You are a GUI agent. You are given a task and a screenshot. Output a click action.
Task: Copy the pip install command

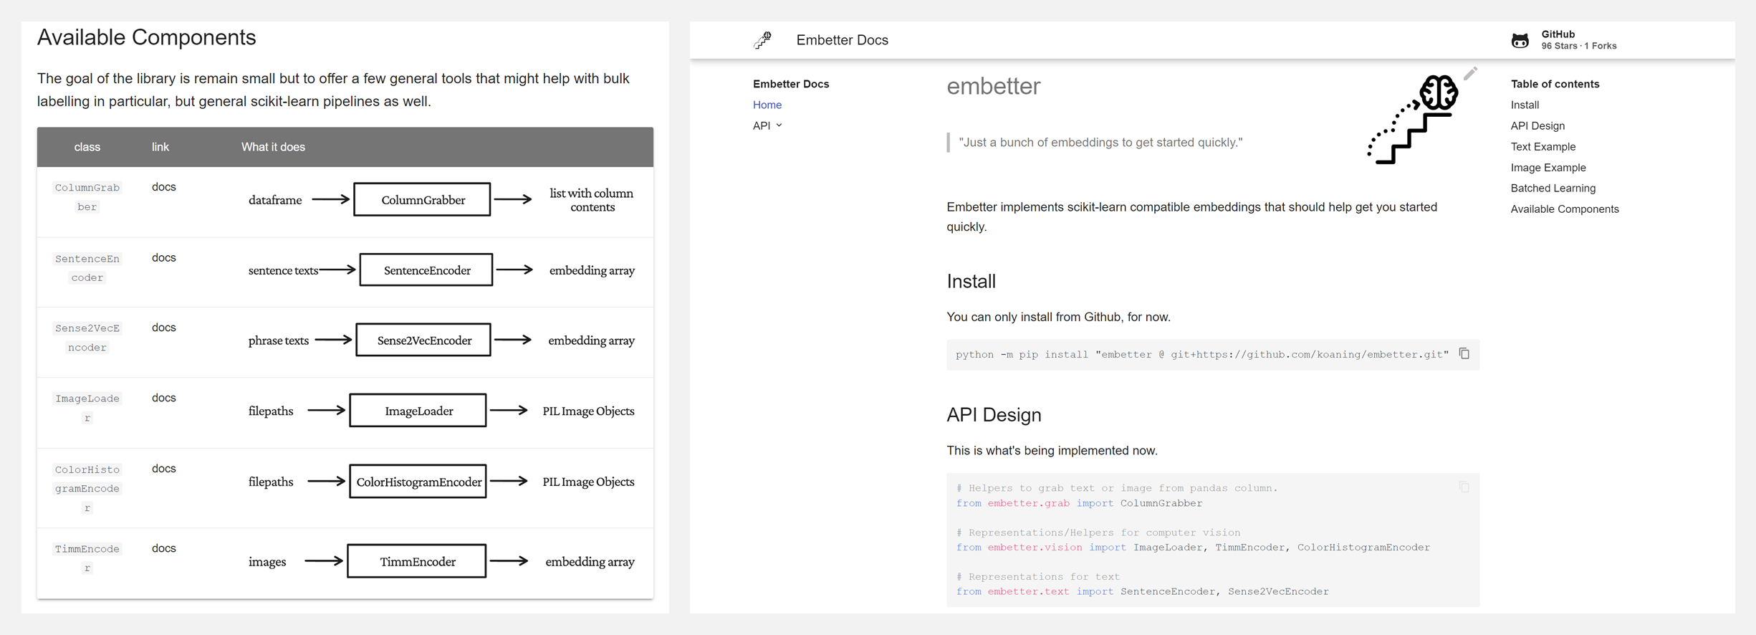tap(1464, 354)
